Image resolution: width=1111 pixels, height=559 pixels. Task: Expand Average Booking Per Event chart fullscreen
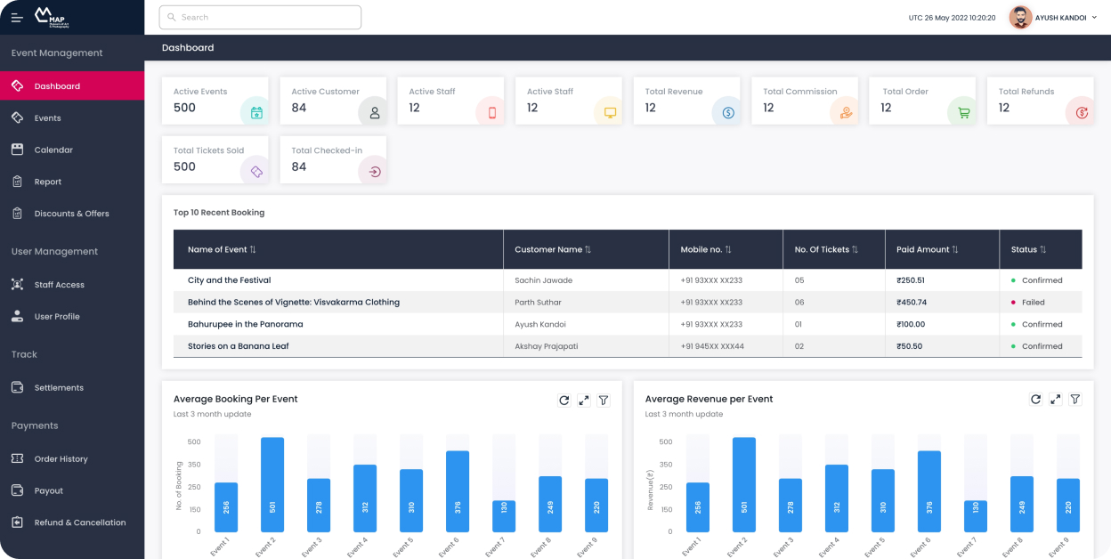tap(584, 401)
